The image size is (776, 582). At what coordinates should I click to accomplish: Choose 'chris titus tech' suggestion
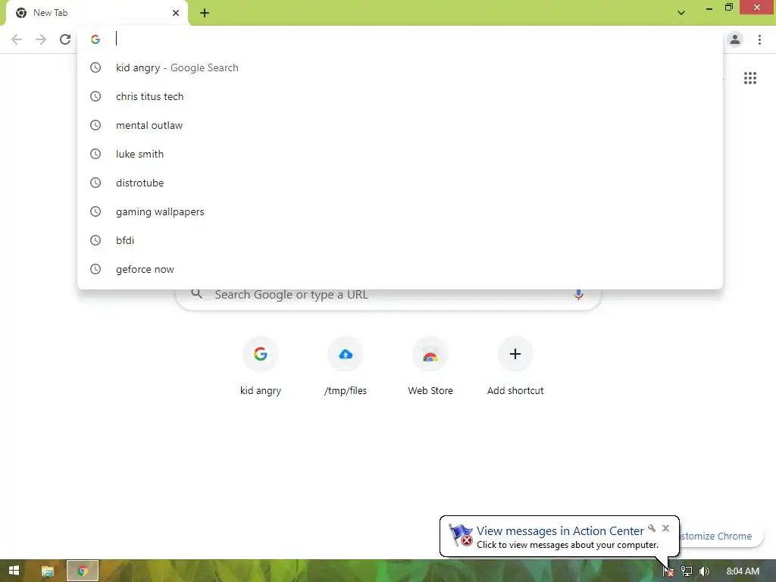[x=400, y=96]
